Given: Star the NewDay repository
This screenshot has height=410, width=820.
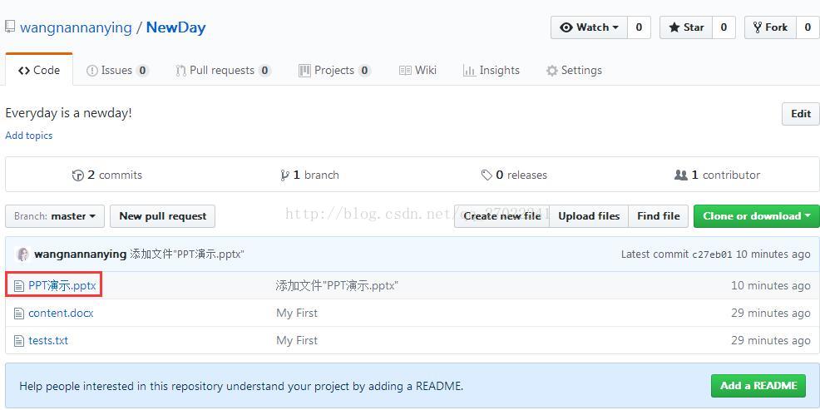Looking at the screenshot, I should tap(686, 27).
